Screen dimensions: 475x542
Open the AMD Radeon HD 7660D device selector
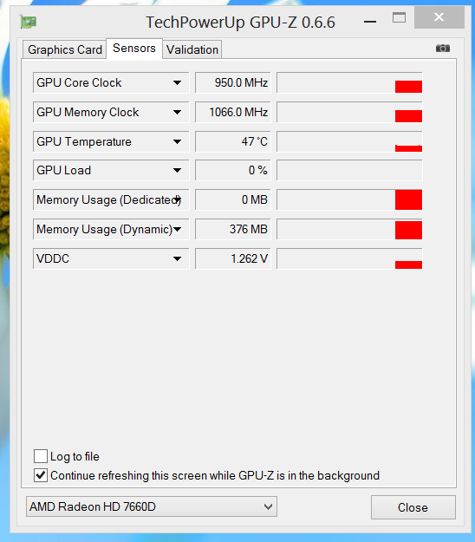click(x=152, y=506)
